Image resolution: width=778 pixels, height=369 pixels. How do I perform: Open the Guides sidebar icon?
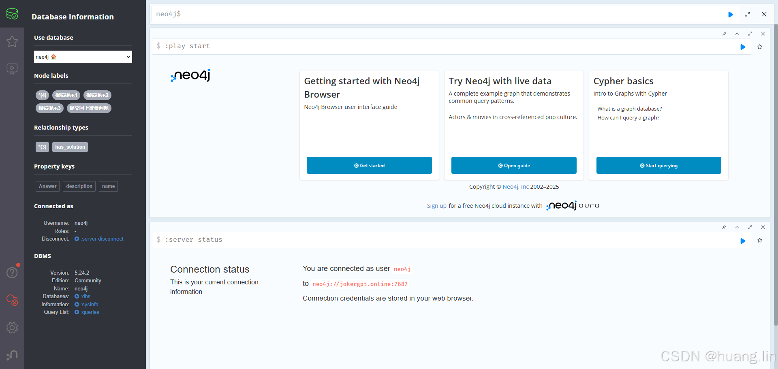12,69
